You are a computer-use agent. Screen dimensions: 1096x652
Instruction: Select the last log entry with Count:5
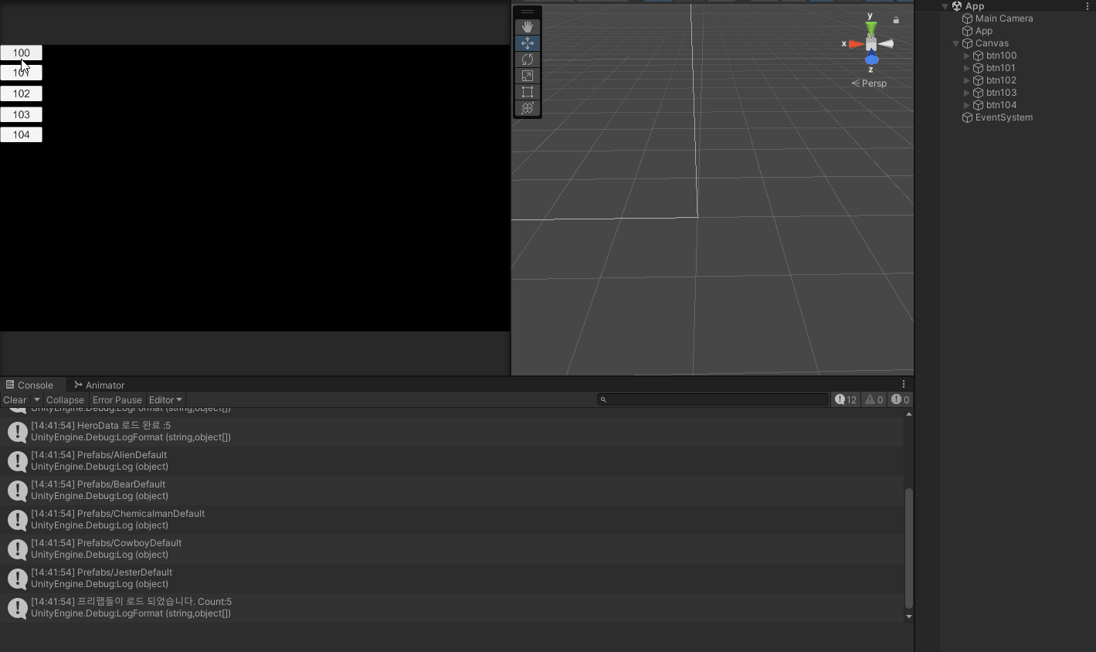[452, 608]
